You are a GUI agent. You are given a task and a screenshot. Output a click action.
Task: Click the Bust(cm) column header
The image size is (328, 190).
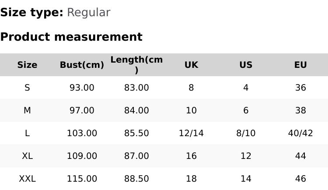point(82,65)
